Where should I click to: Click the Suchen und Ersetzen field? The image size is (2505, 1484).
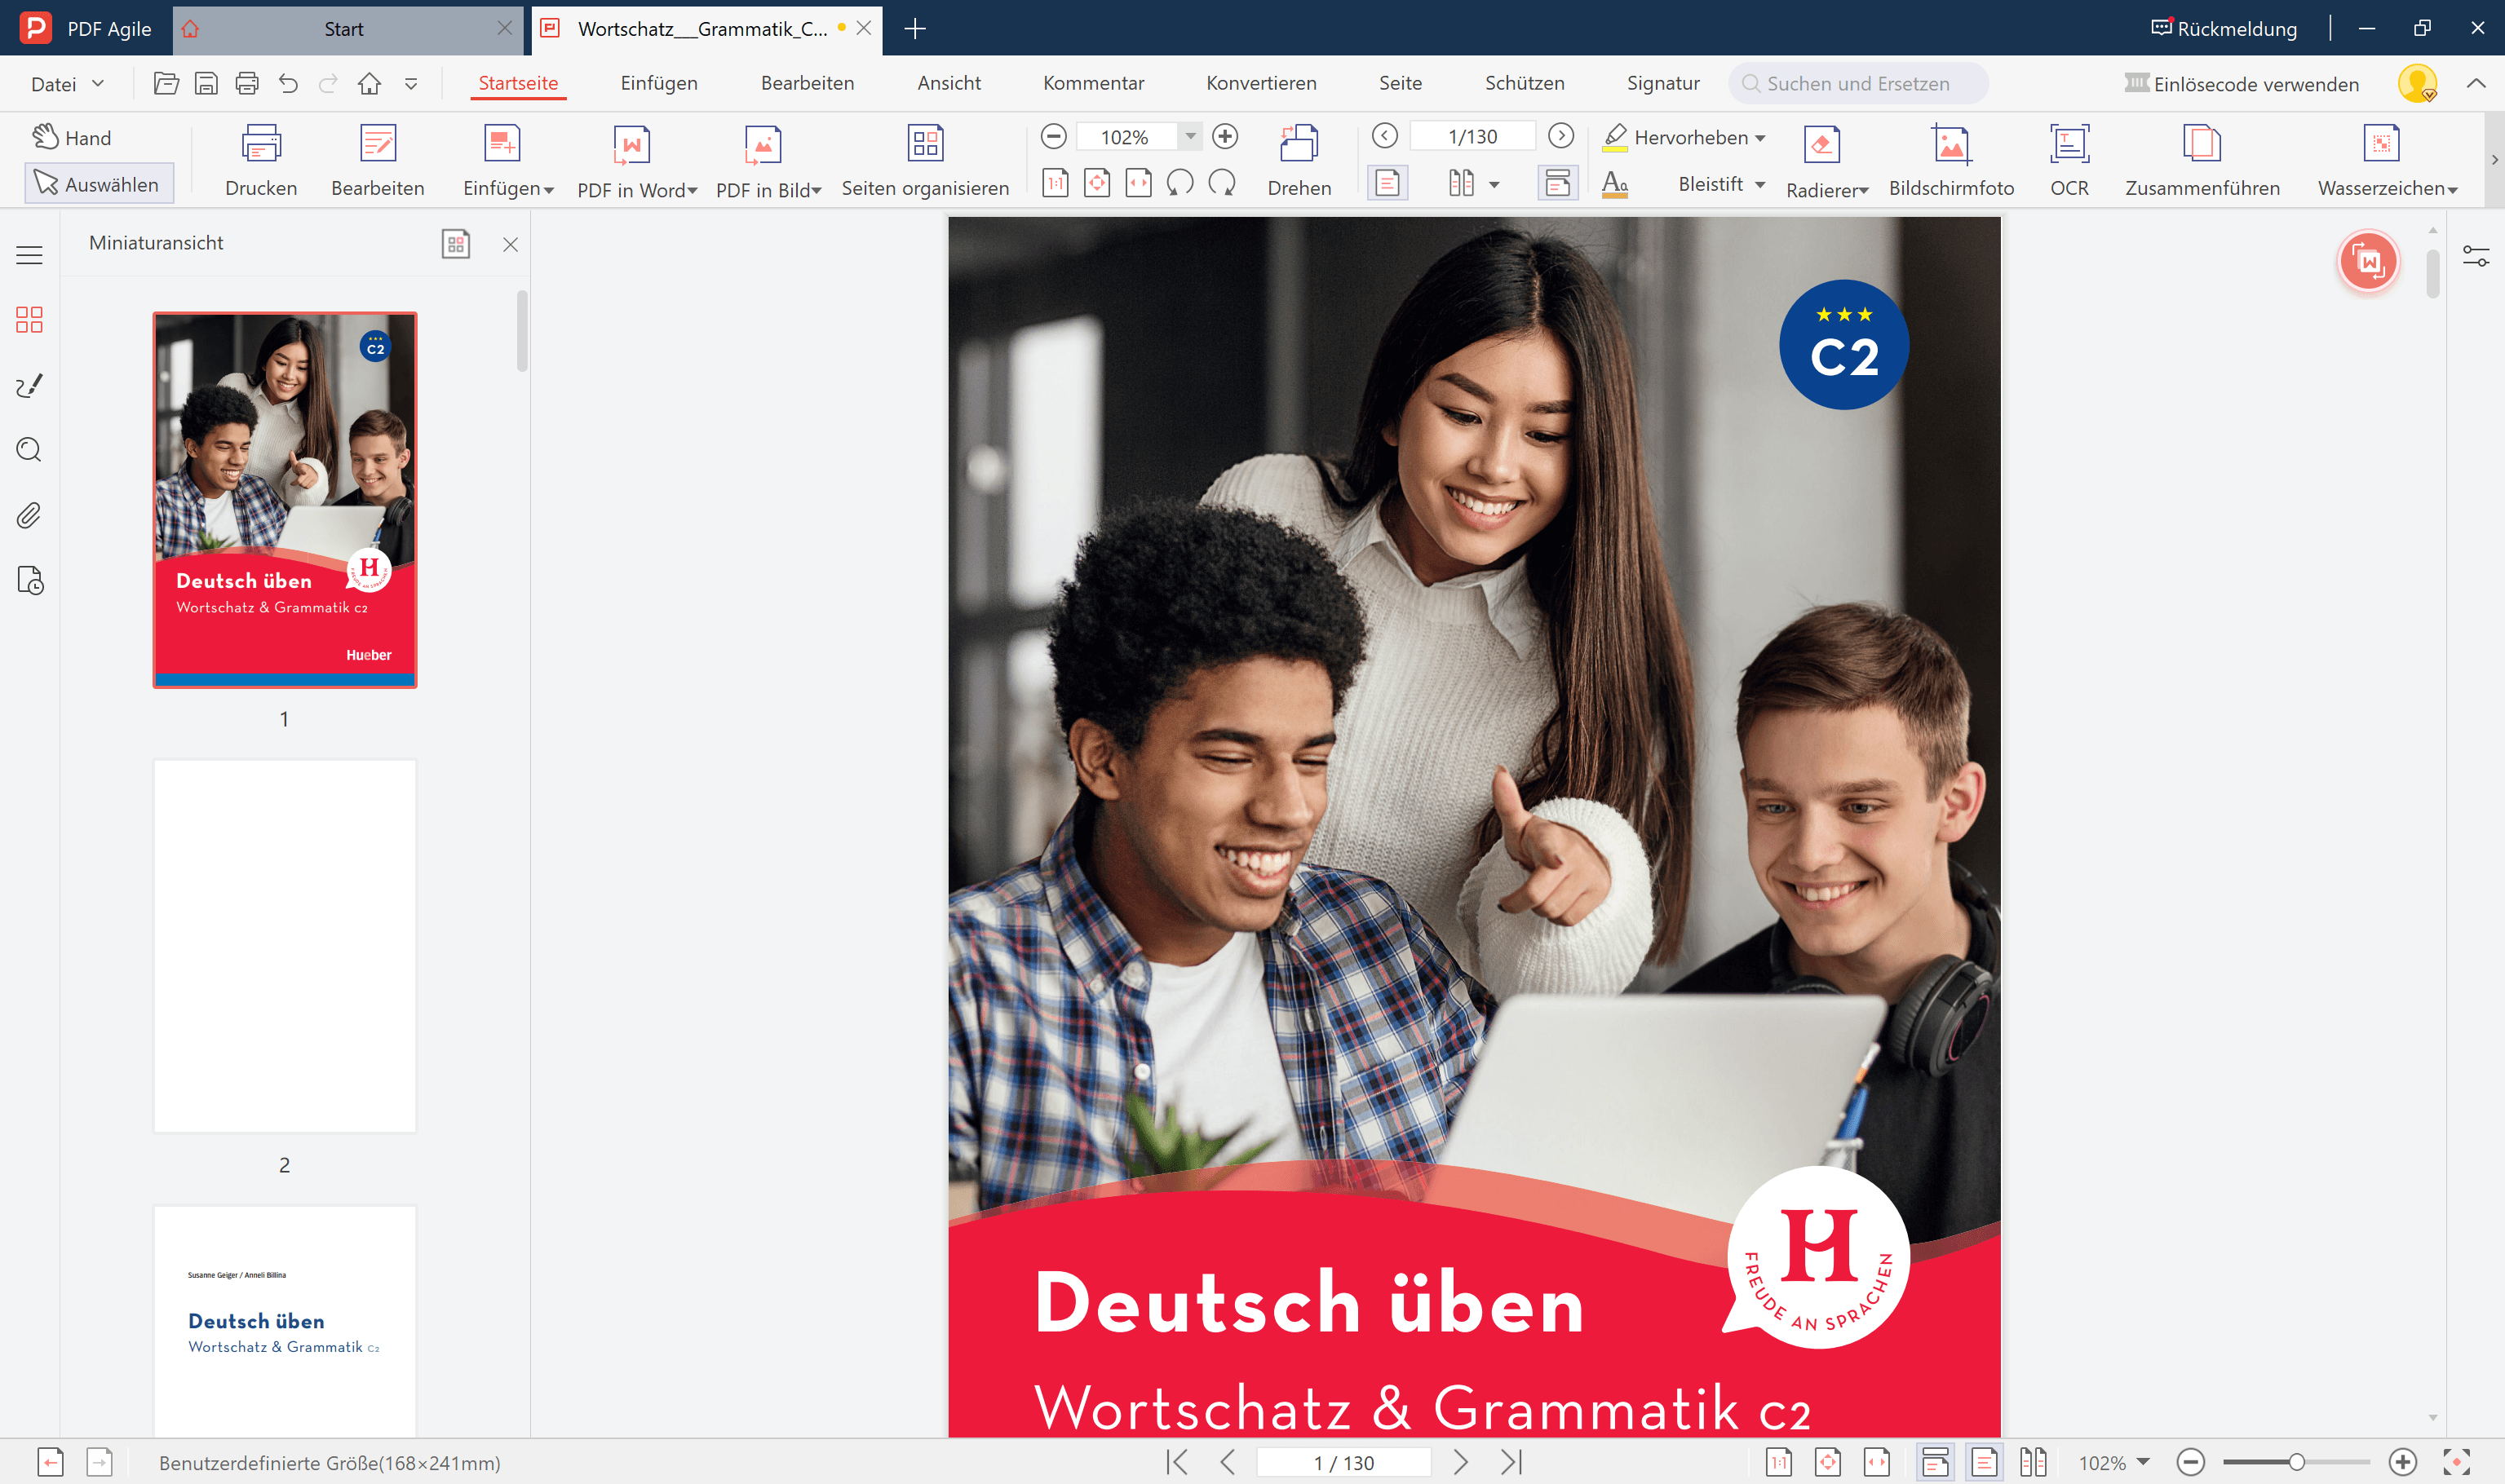click(x=1857, y=83)
